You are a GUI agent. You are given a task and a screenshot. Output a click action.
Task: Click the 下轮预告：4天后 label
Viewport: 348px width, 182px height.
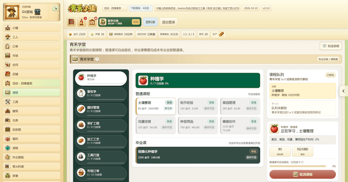(x=140, y=8)
